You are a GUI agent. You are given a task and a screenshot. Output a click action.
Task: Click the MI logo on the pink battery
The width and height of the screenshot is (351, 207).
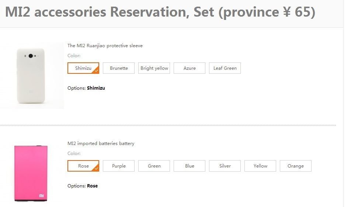coord(41,196)
